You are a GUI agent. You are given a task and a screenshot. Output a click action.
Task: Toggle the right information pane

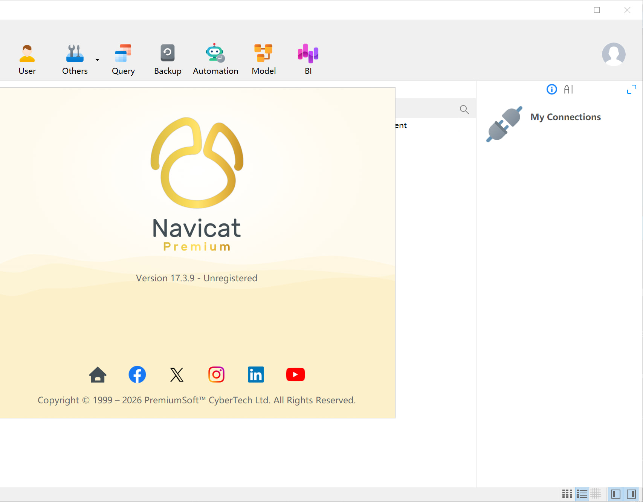631,494
